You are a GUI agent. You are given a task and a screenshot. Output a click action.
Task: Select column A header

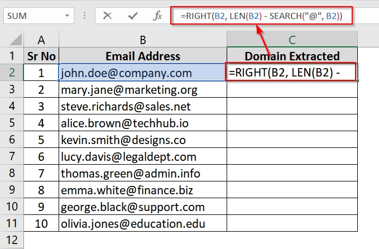click(x=41, y=40)
